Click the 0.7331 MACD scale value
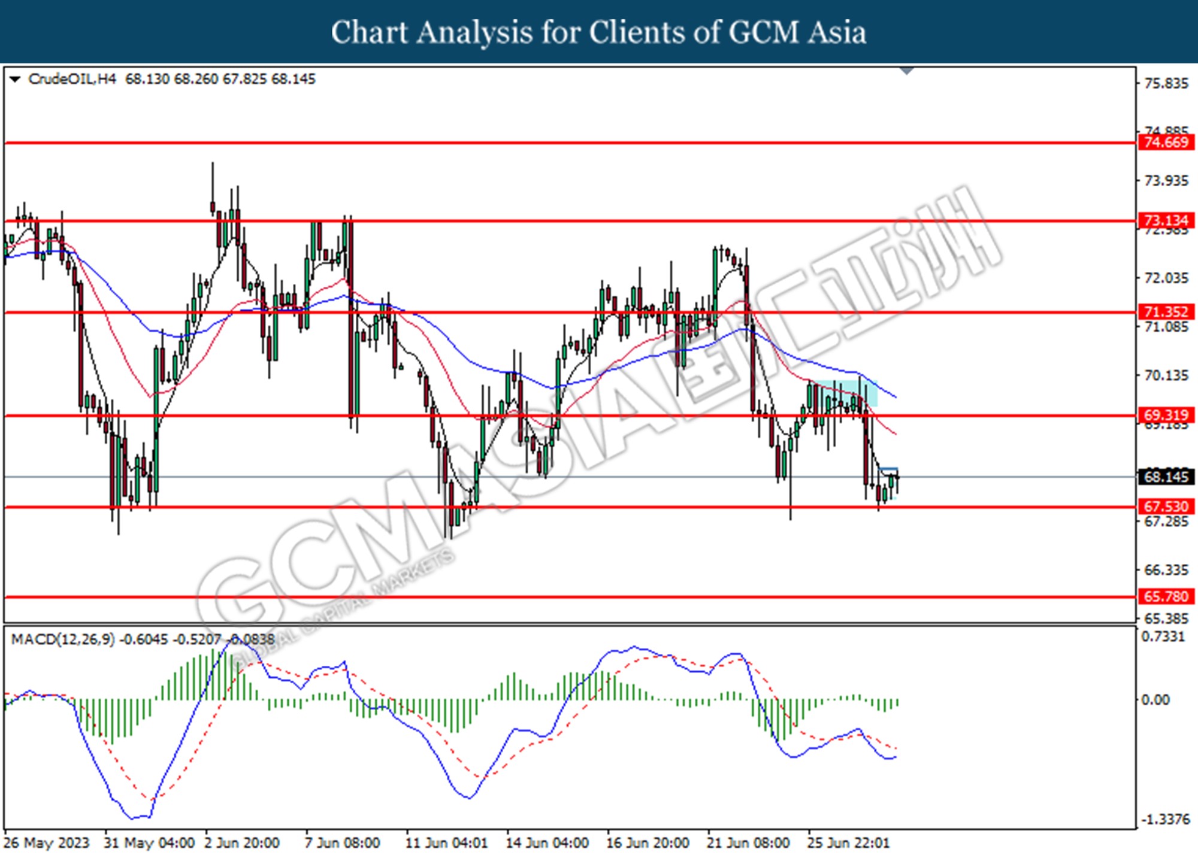 pyautogui.click(x=1163, y=636)
